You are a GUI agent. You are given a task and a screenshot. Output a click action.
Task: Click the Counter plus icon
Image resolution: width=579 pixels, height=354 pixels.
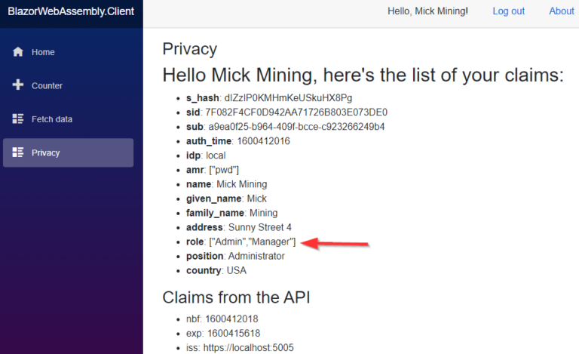[x=18, y=85]
